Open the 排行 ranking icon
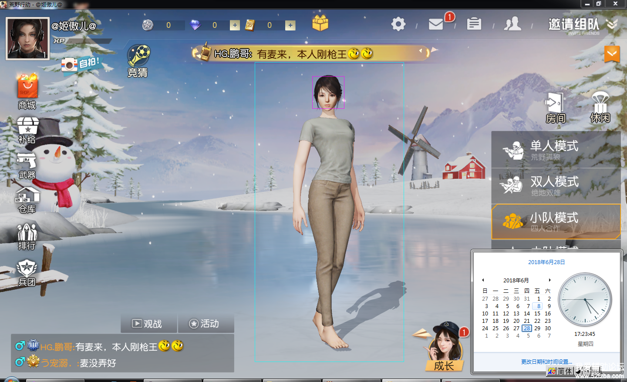Screen dimensions: 627x382 27,236
